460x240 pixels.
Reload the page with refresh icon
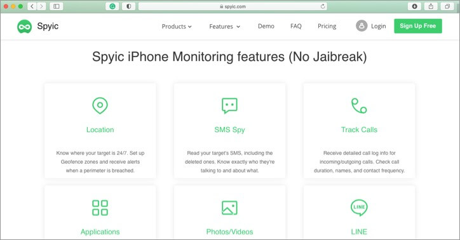coord(323,6)
